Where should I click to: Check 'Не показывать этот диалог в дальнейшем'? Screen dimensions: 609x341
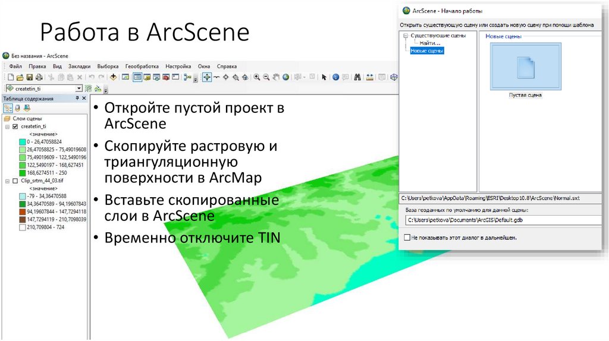pyautogui.click(x=407, y=238)
